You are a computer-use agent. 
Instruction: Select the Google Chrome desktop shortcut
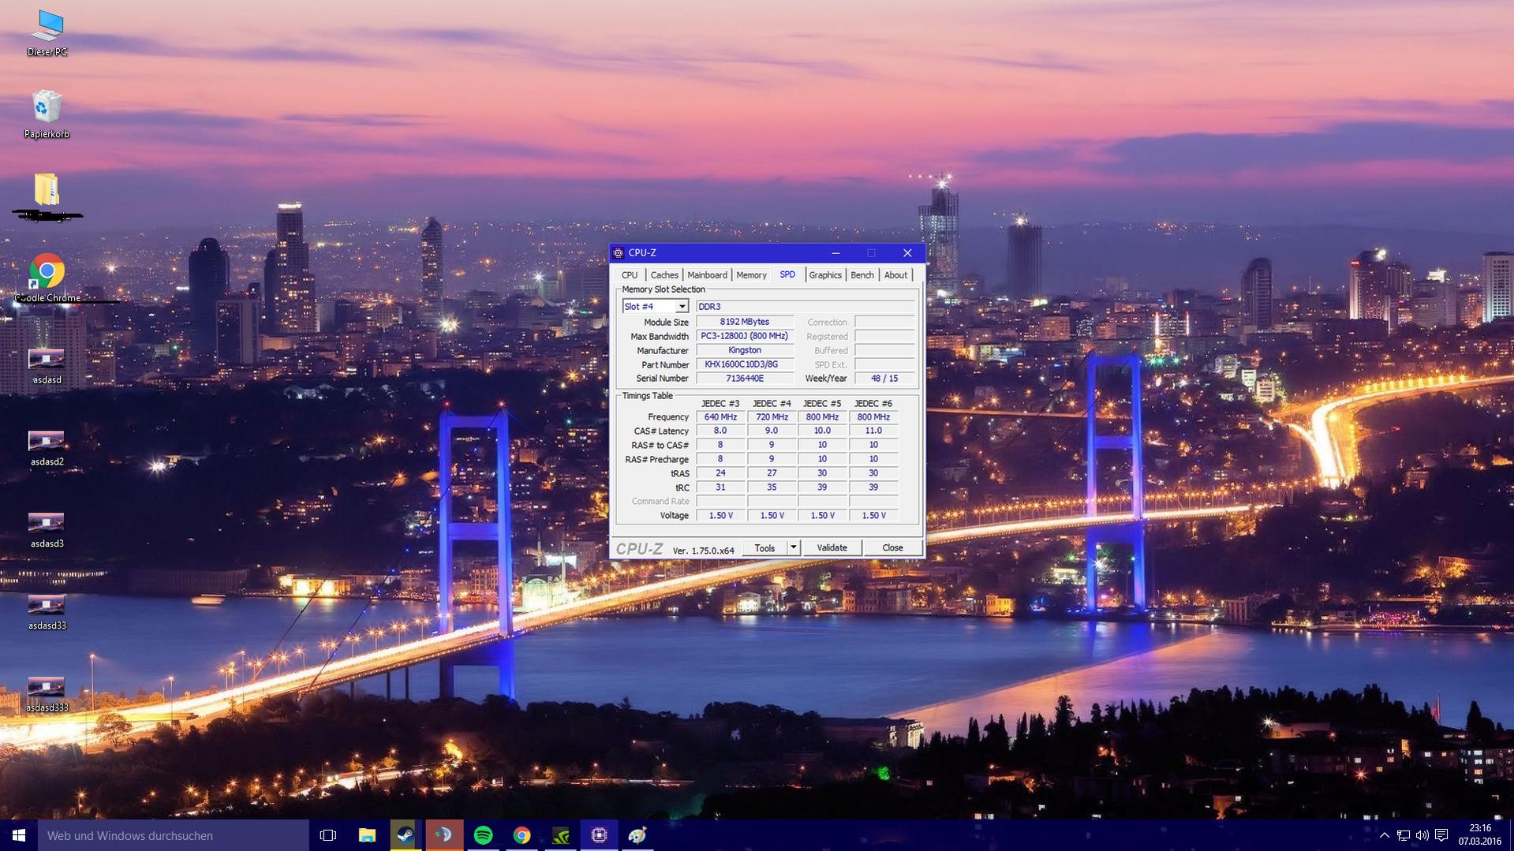(x=47, y=278)
